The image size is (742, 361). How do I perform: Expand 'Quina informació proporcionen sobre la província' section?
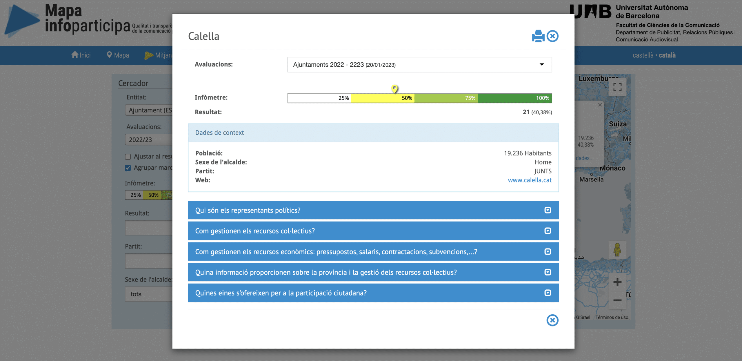pos(373,272)
